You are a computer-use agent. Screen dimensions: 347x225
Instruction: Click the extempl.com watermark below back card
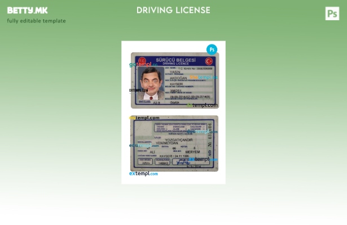coord(143,173)
